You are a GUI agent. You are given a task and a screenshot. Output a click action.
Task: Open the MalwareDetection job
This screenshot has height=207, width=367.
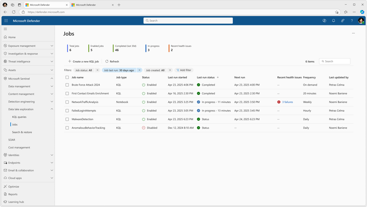[x=82, y=119]
